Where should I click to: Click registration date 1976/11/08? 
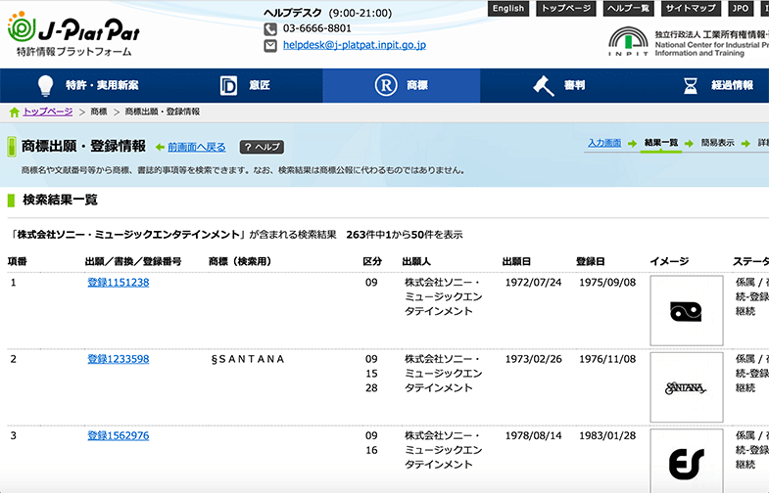[x=607, y=359]
